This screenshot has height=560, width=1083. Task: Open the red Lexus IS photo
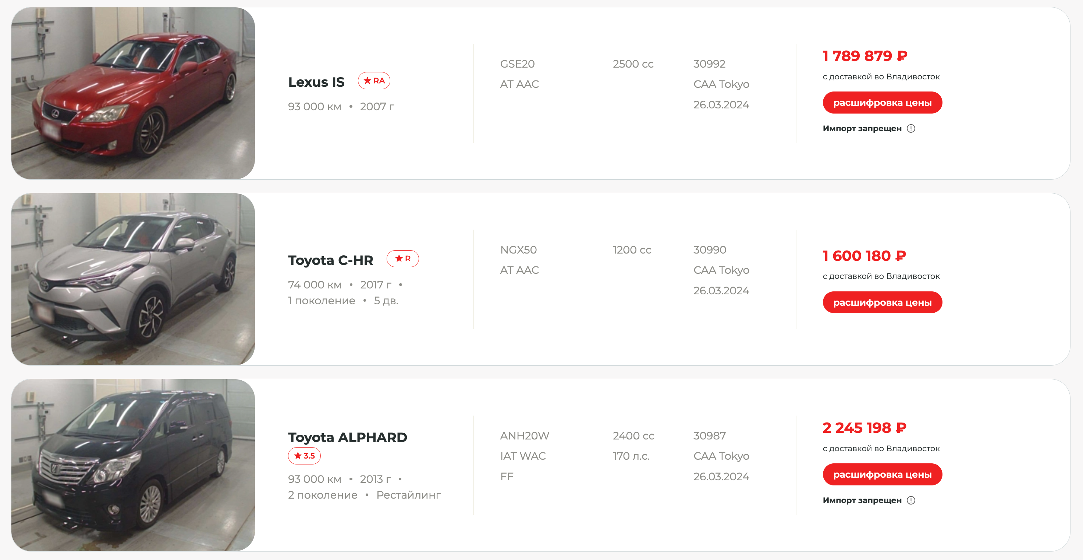coord(133,93)
